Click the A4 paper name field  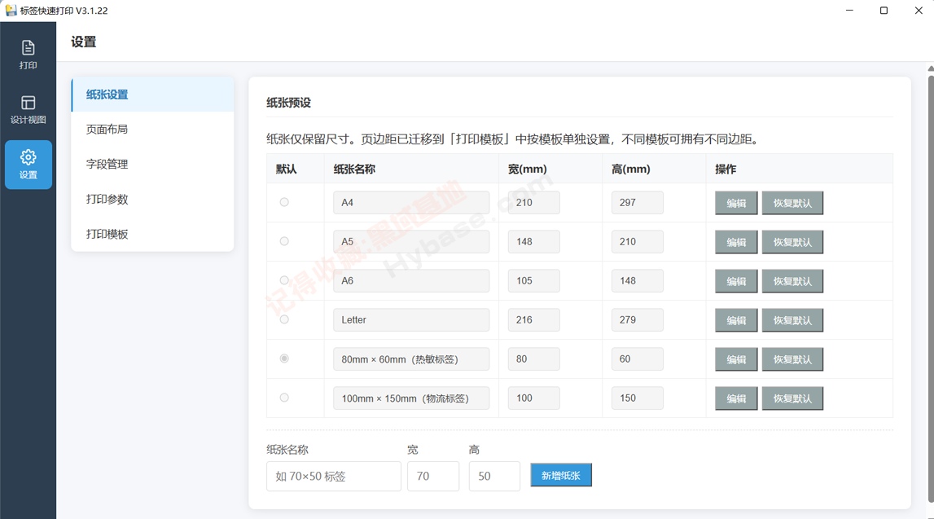coord(411,203)
